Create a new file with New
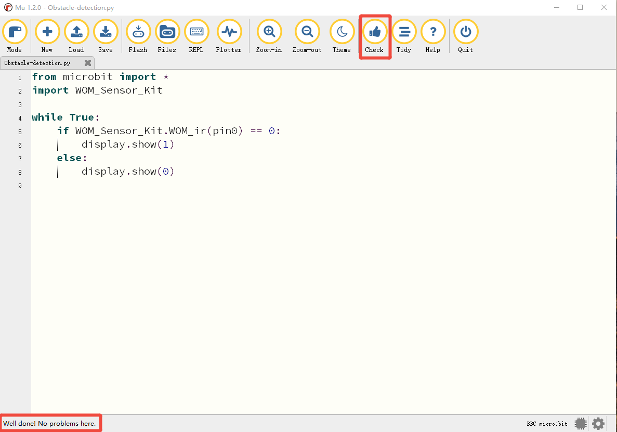617x432 pixels. coord(47,32)
